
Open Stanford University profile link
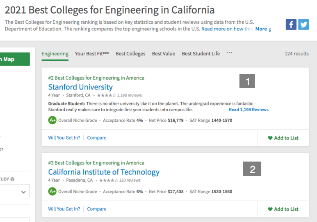pyautogui.click(x=80, y=87)
